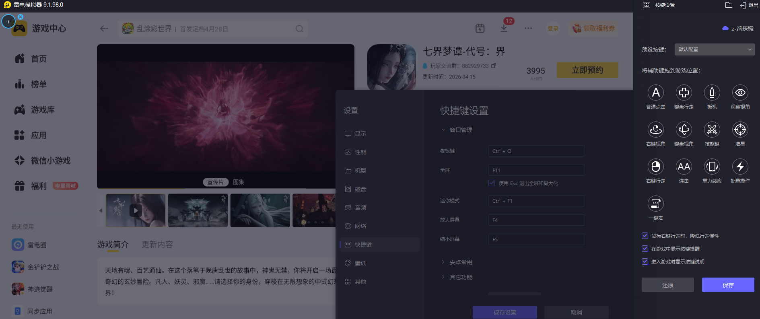Screen dimensions: 760x319
Task: Select the 连击 AA combo icon
Action: point(684,167)
